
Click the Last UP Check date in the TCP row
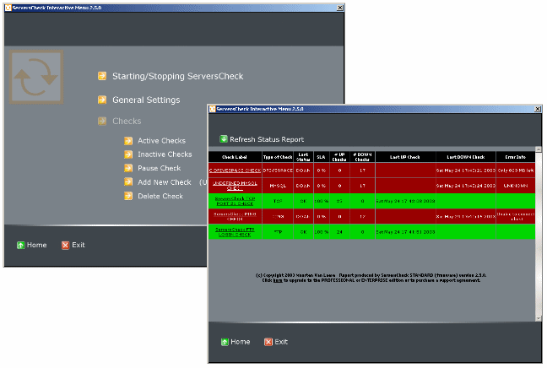(405, 201)
